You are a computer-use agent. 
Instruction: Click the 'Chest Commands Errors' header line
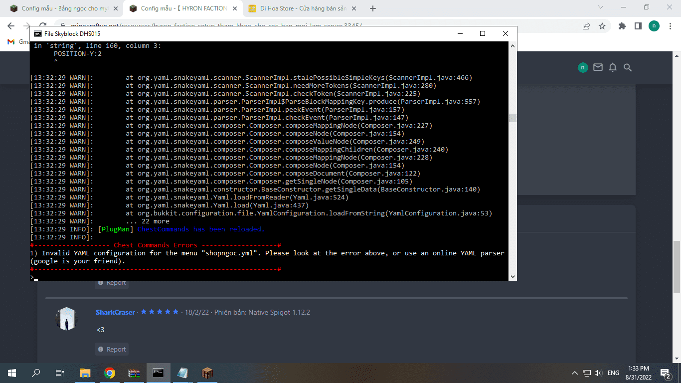coord(156,245)
